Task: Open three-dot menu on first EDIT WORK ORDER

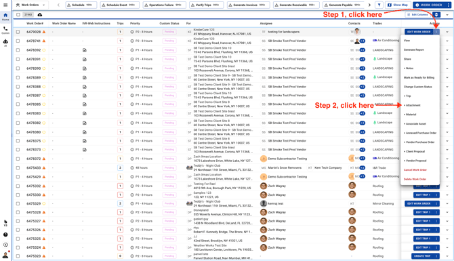Action: [436, 32]
